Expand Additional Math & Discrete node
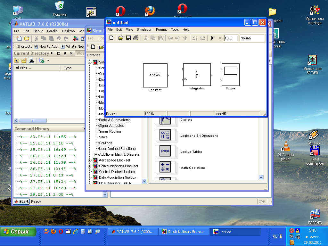Viewport: 328px width, 246px height. pyautogui.click(x=96, y=154)
